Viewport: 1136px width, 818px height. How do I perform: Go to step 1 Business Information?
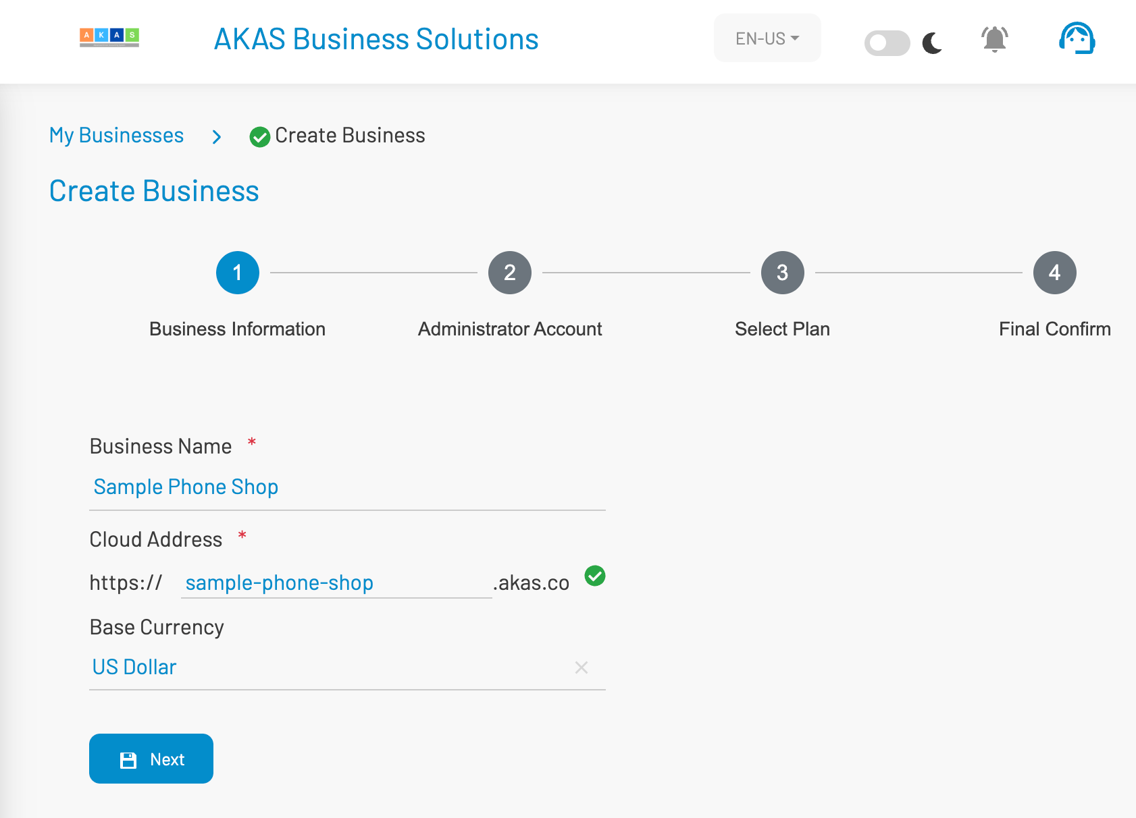pyautogui.click(x=238, y=273)
